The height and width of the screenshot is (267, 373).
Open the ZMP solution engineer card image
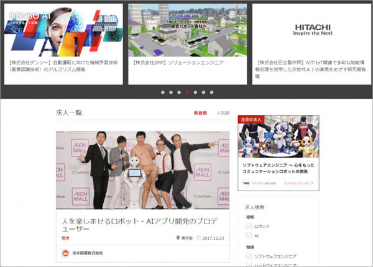coord(188,30)
